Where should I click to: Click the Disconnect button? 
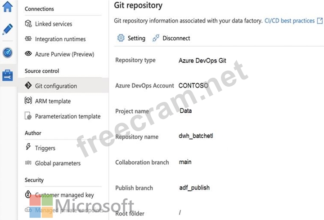click(176, 38)
